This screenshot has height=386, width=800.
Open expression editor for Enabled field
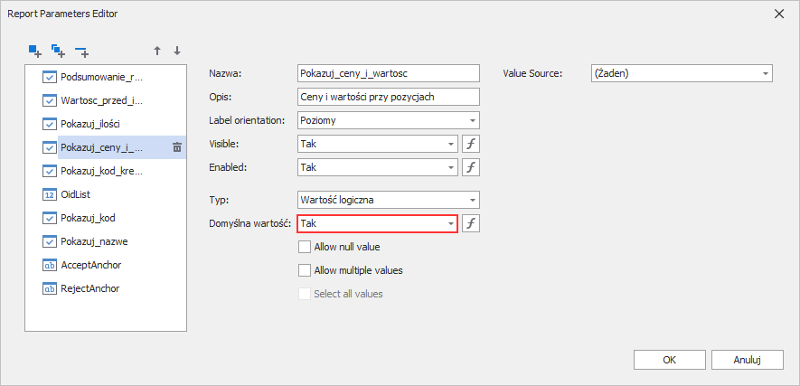(470, 167)
